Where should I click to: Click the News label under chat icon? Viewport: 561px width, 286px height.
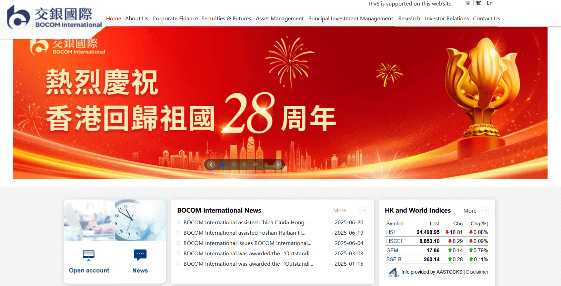pyautogui.click(x=140, y=270)
